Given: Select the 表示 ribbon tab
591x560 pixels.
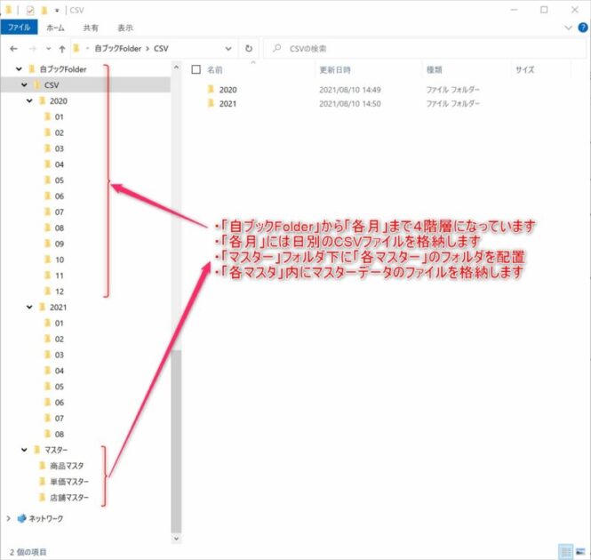Looking at the screenshot, I should pyautogui.click(x=125, y=28).
